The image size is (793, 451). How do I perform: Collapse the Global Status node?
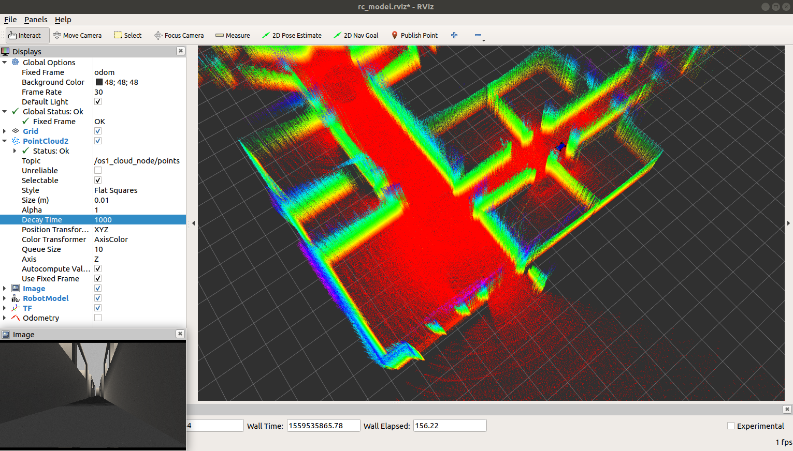5,111
